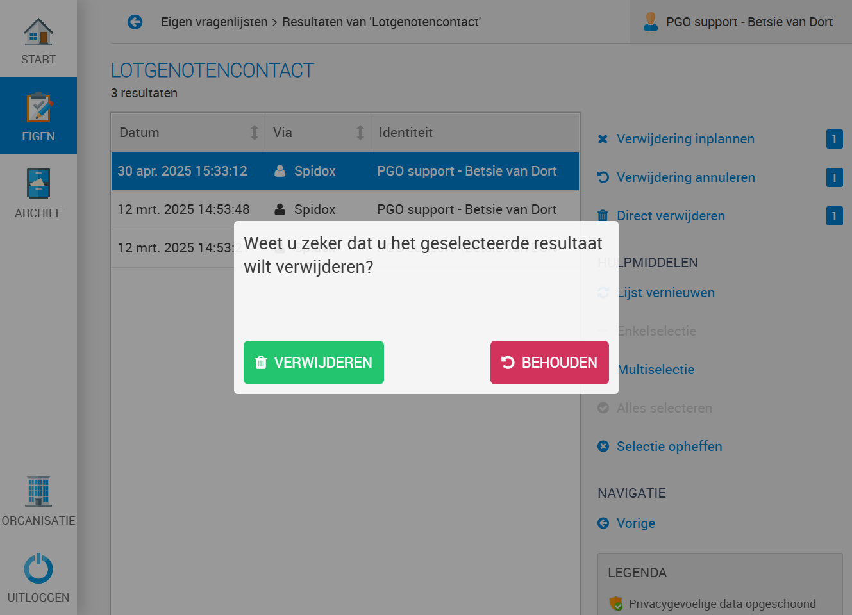Refresh the list with Lijst vernieuwen

(665, 293)
